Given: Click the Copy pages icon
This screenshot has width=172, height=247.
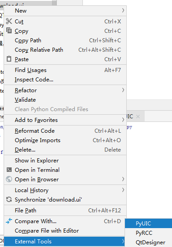Looking at the screenshot, I should click(x=9, y=31).
